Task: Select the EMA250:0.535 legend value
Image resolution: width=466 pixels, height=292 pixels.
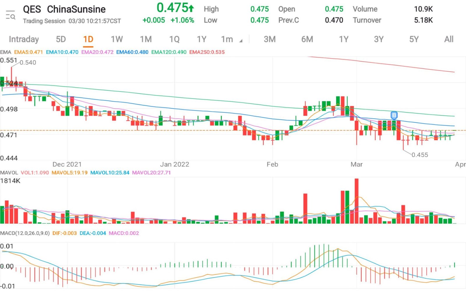Action: 207,52
